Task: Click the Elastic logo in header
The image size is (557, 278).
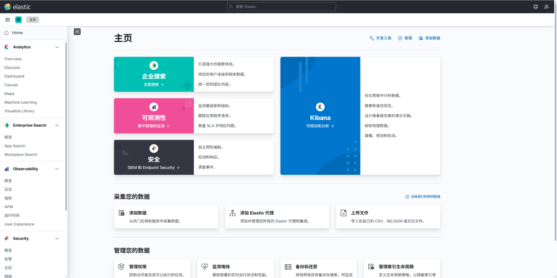Action: (x=17, y=6)
